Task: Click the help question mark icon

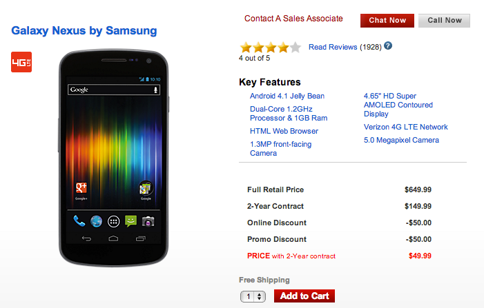Action: click(388, 46)
